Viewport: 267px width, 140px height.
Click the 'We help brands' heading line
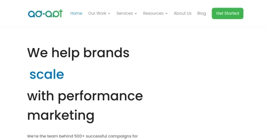[78, 53]
